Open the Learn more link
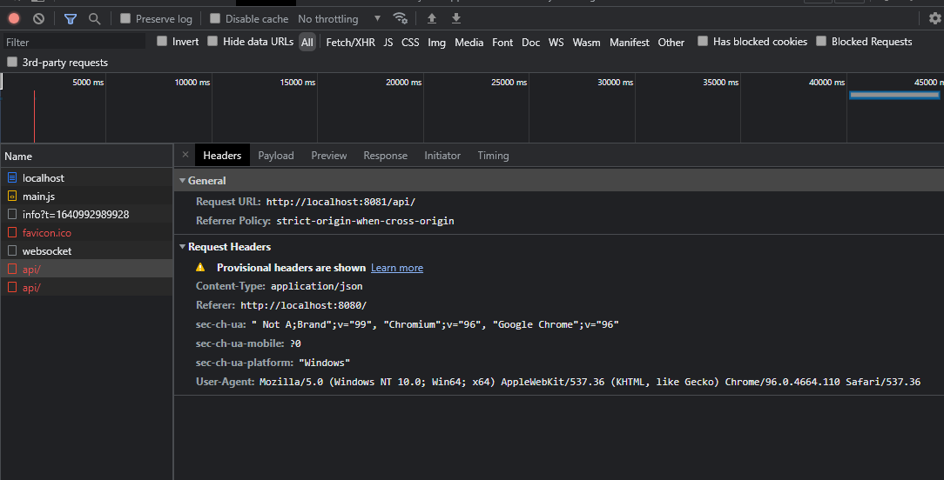 click(x=397, y=268)
